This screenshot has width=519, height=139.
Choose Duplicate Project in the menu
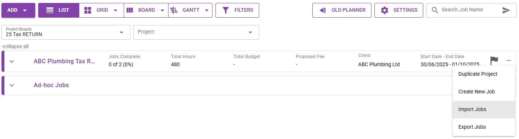pos(484,74)
